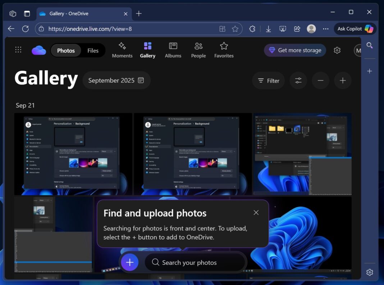Decrease thumbnail size with the minus button
Viewport: 384px width, 285px height.
click(320, 80)
